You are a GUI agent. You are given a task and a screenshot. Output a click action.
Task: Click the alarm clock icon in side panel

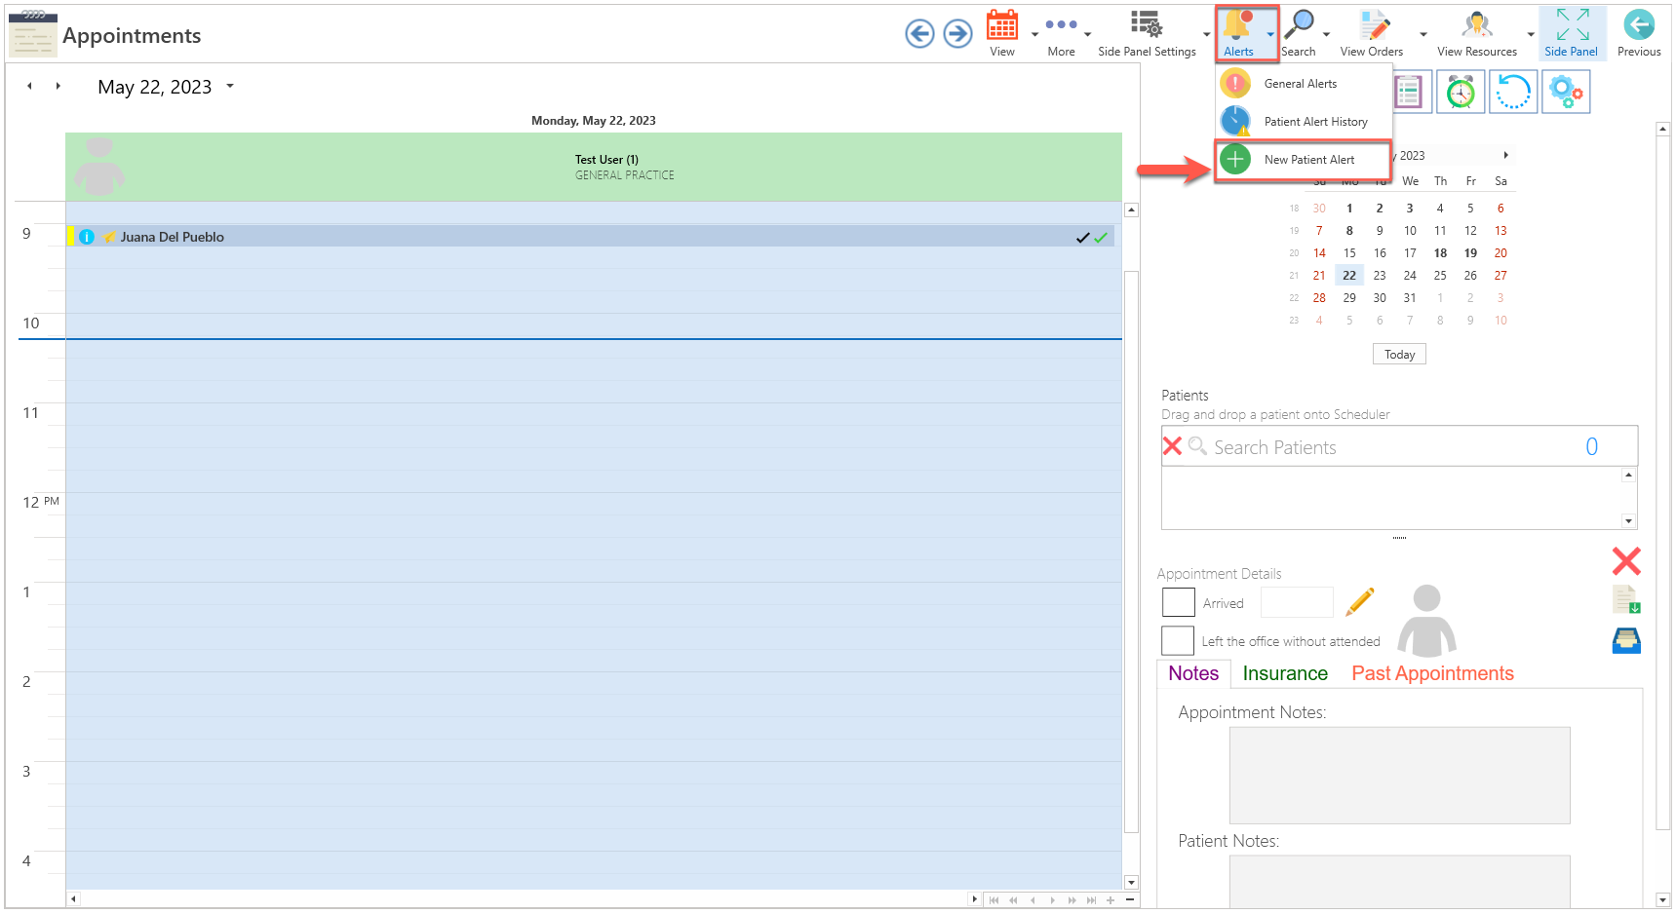click(1461, 93)
